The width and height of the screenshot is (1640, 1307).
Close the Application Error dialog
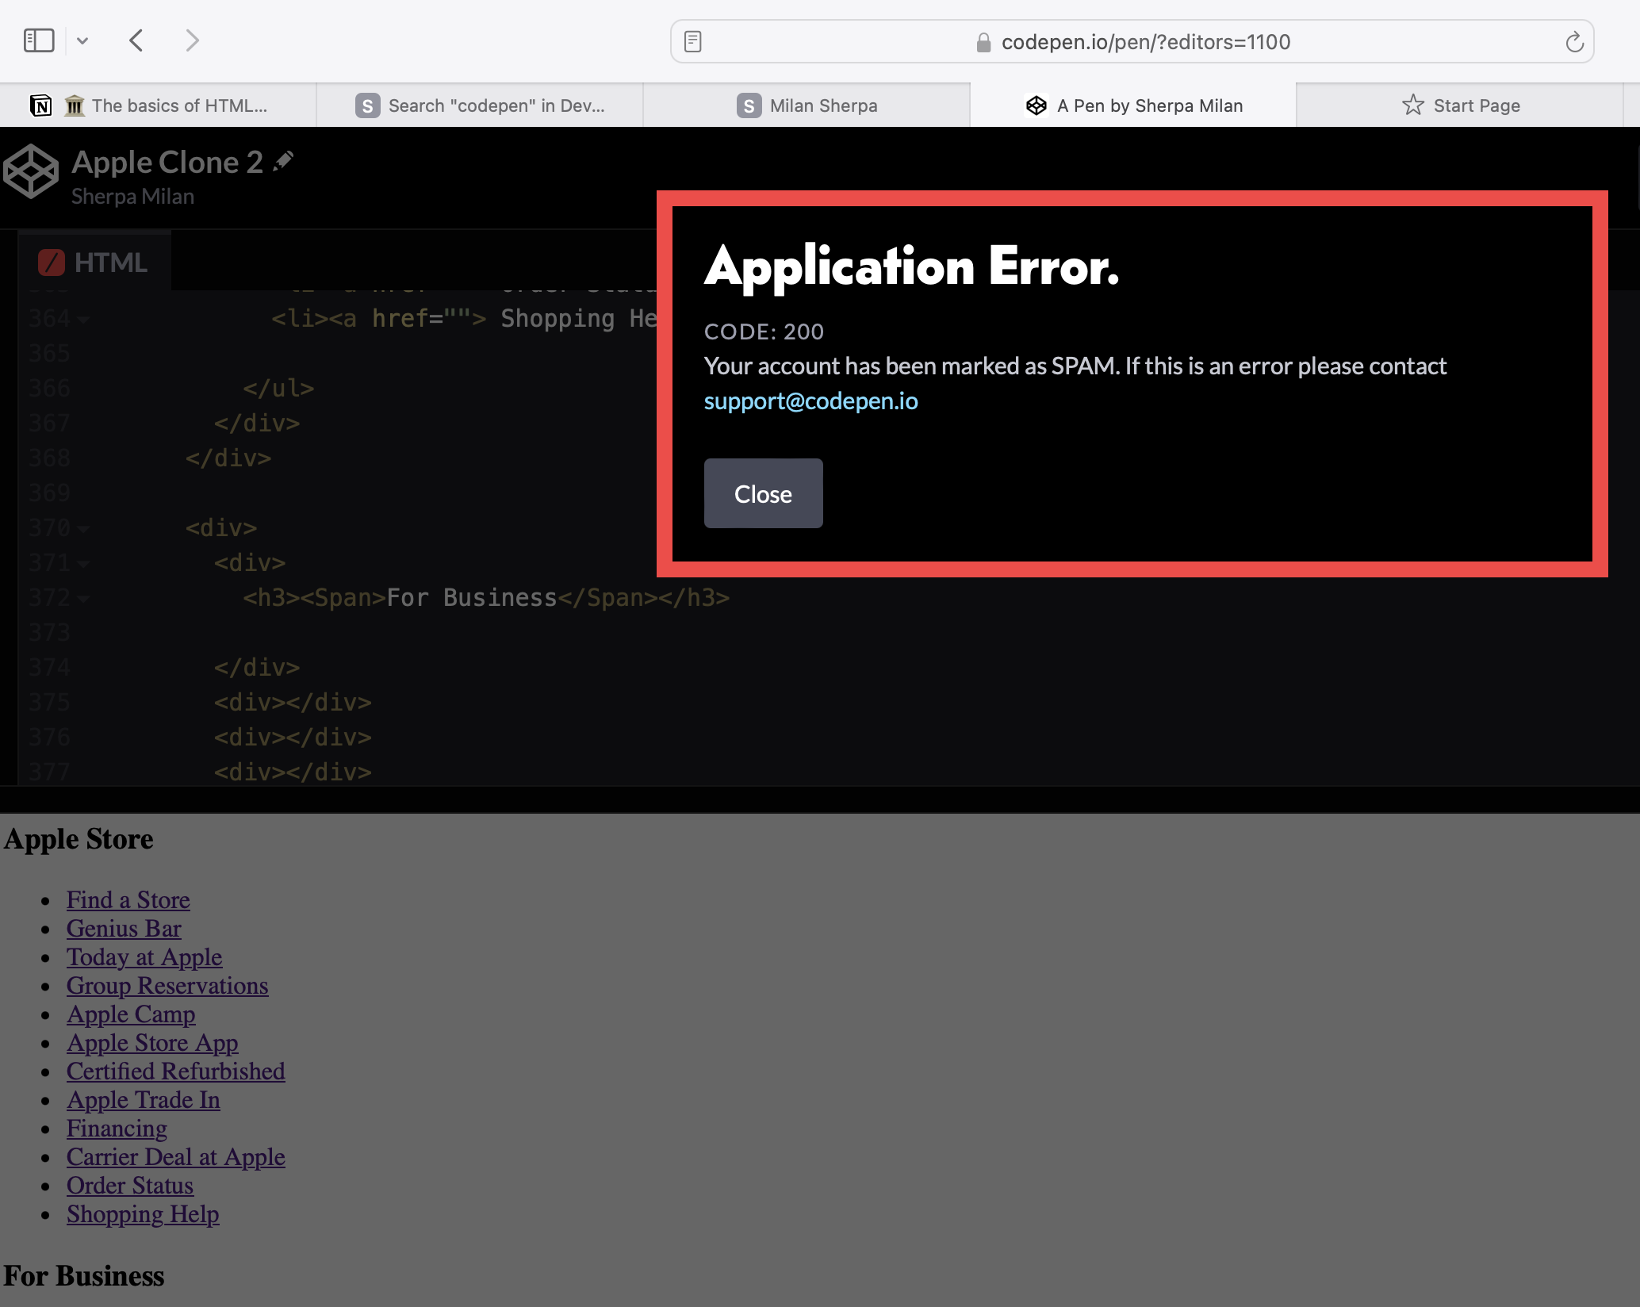click(x=762, y=493)
